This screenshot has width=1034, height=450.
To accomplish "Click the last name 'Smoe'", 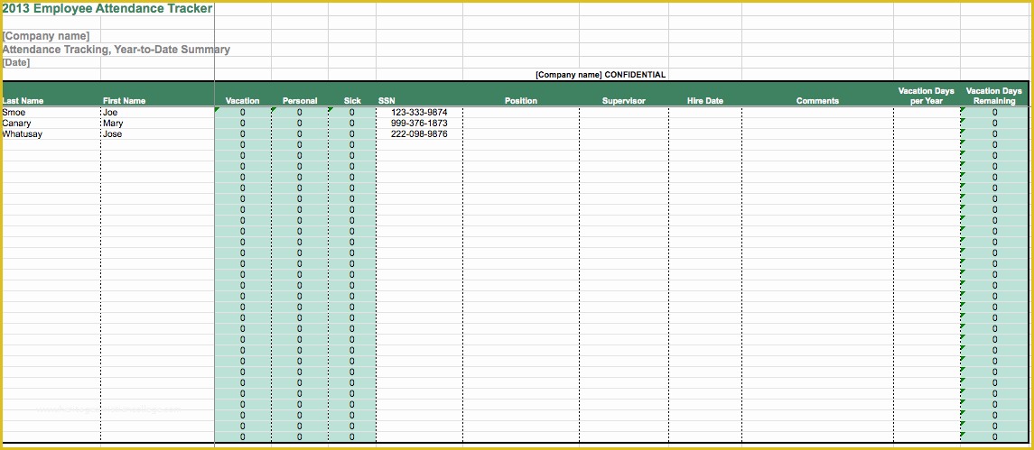I will point(14,113).
